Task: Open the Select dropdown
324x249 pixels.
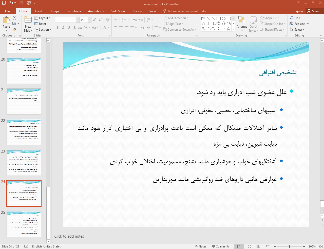Action: click(297, 30)
